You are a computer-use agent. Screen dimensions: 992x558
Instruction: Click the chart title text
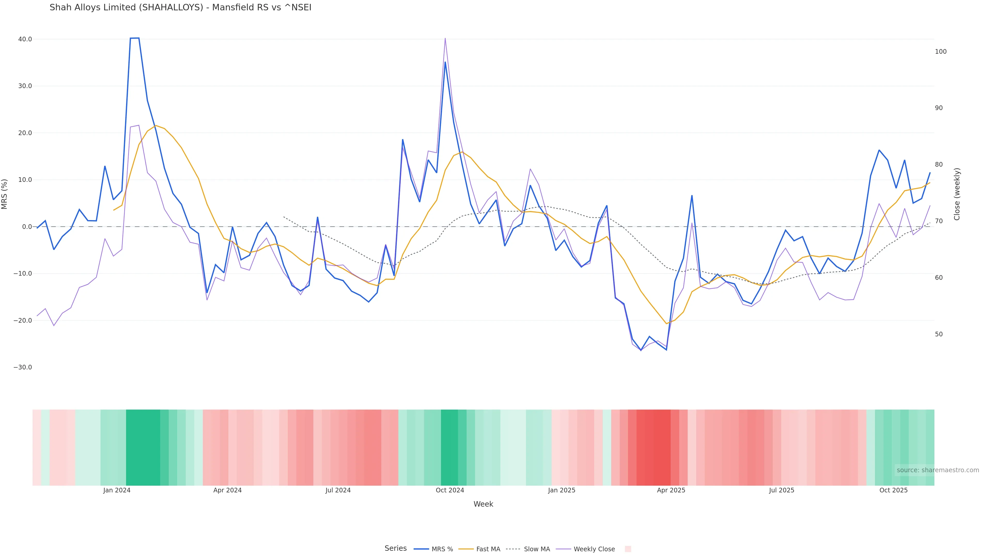(180, 7)
